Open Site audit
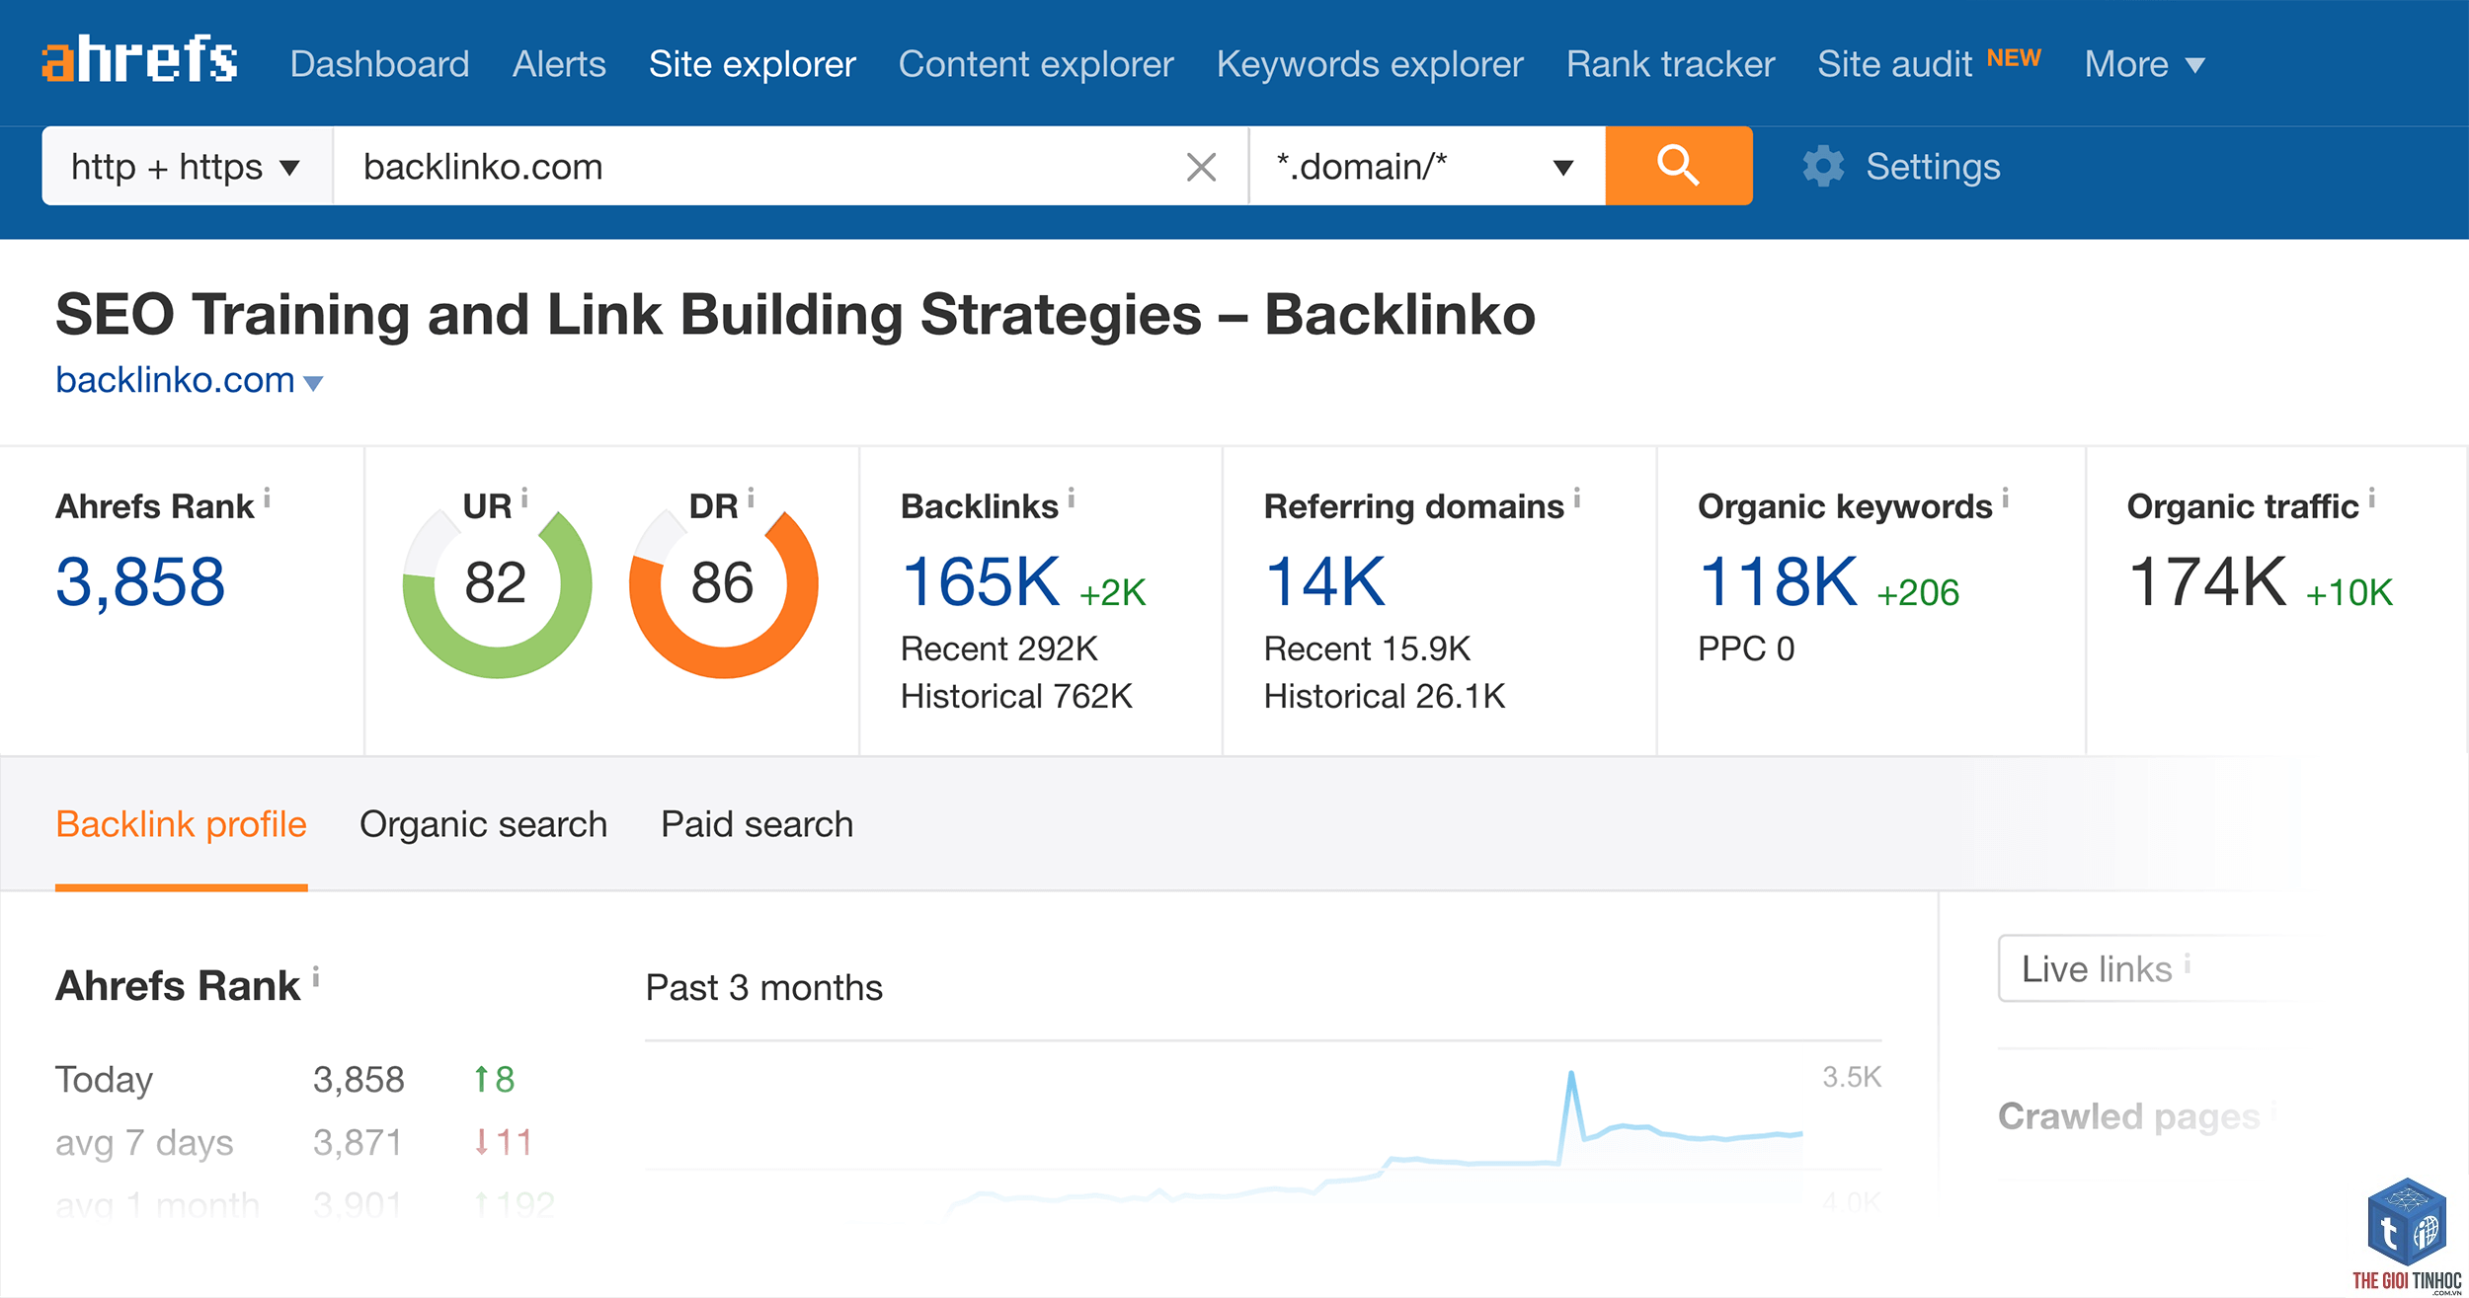2469x1298 pixels. 1894,64
